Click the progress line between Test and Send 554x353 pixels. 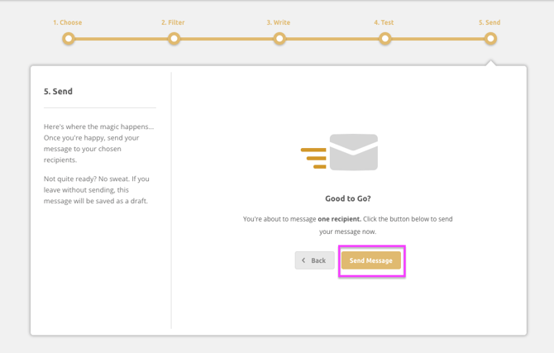coord(437,38)
